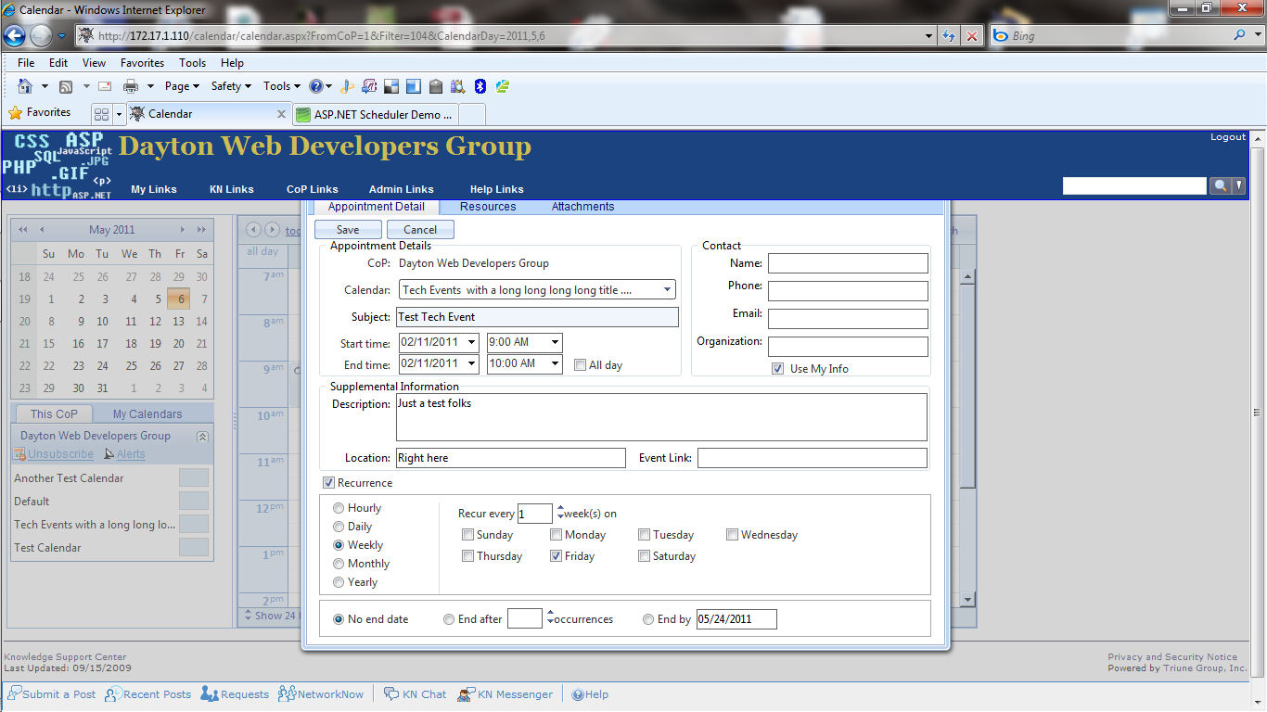Click the search magnifier icon in site header
Image resolution: width=1267 pixels, height=712 pixels.
1220,186
